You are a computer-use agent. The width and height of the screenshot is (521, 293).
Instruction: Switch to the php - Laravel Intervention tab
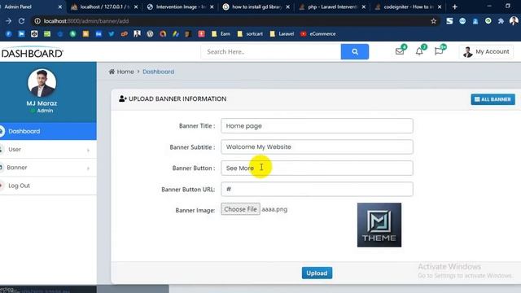click(x=332, y=7)
